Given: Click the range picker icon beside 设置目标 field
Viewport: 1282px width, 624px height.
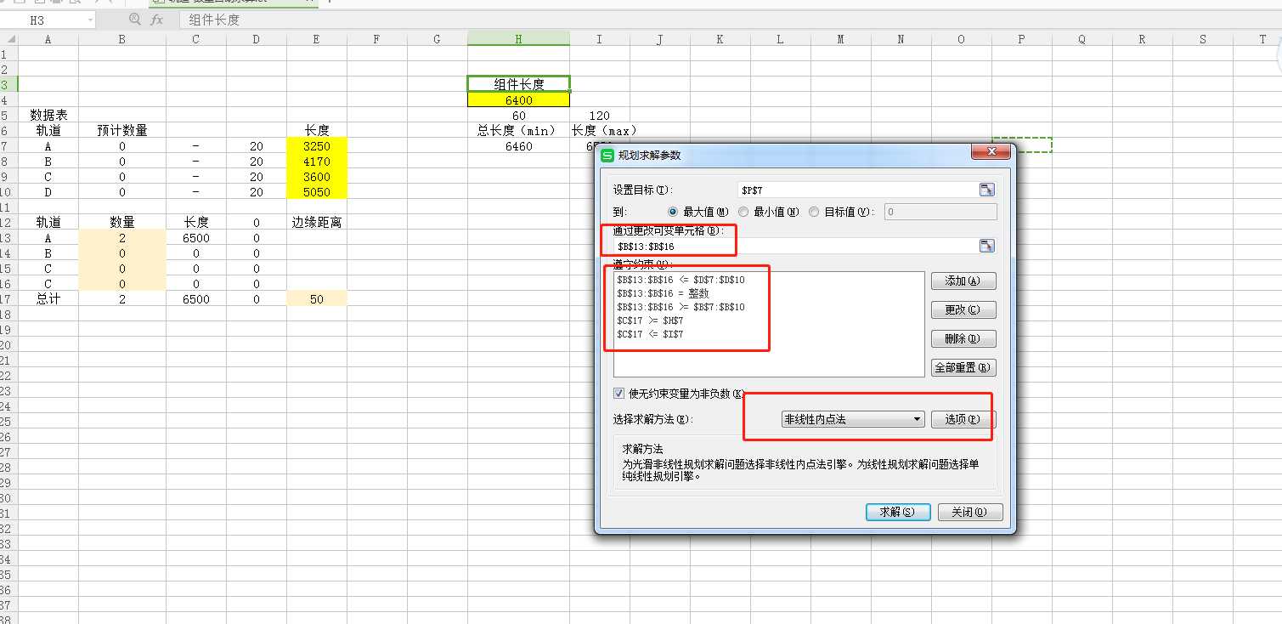Looking at the screenshot, I should [x=986, y=190].
